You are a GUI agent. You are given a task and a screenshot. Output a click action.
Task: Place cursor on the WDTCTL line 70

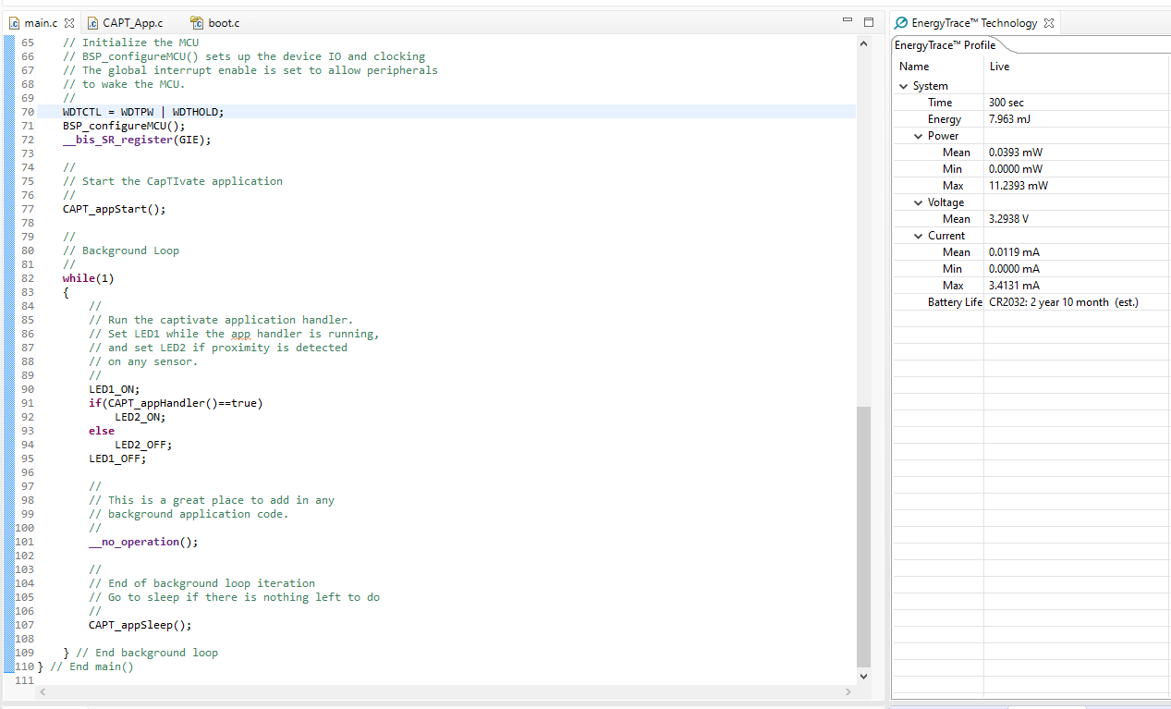[143, 112]
